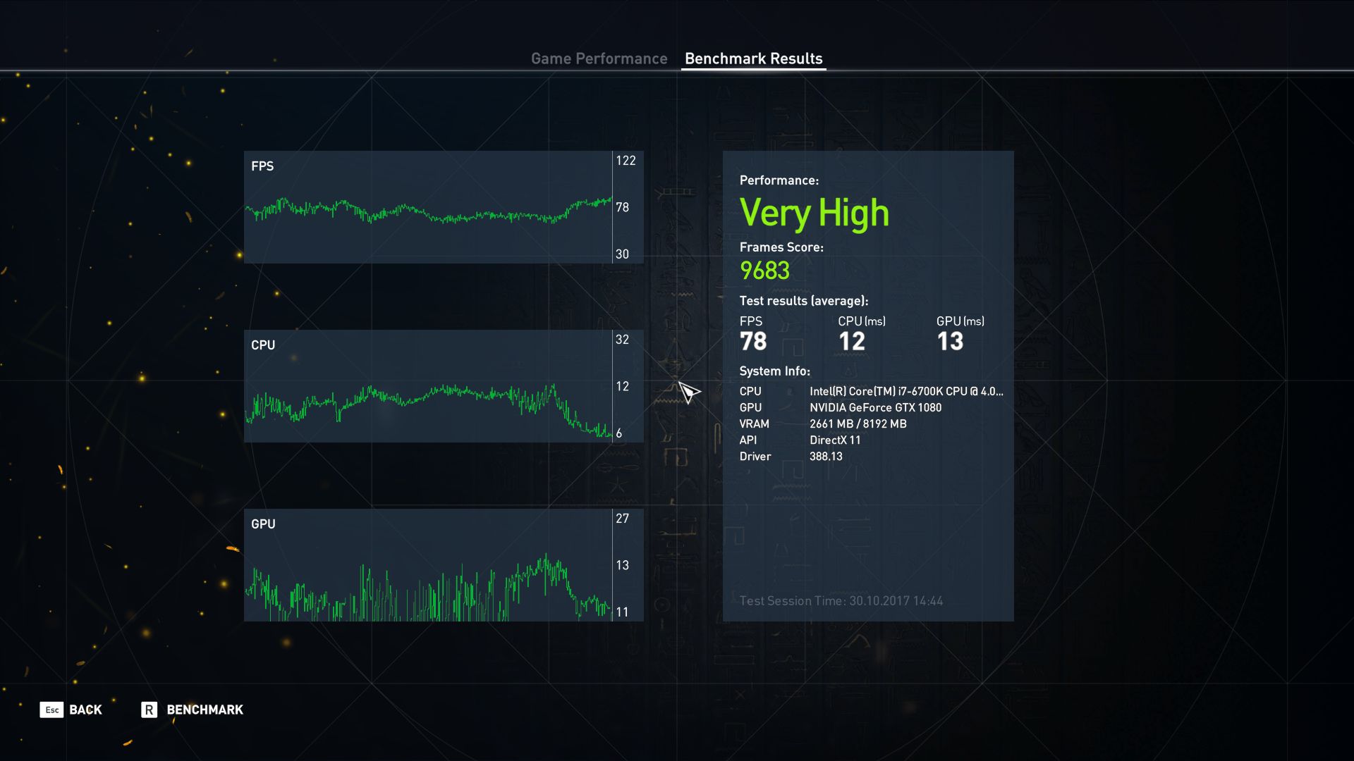Click the Intel Core i7-6700K CPU entry
The height and width of the screenshot is (761, 1354).
coord(905,391)
